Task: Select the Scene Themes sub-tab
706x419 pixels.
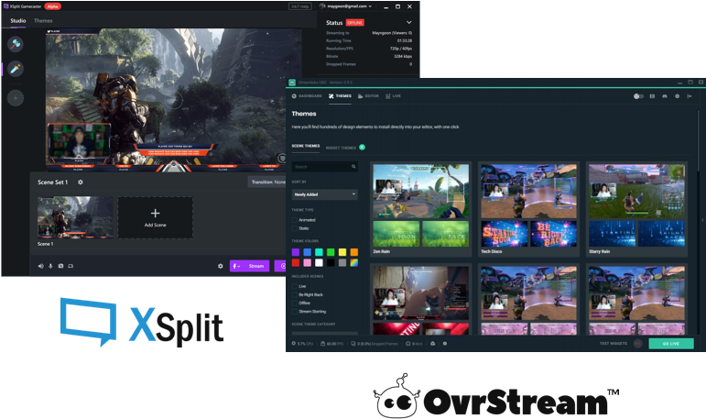Action: pos(306,146)
